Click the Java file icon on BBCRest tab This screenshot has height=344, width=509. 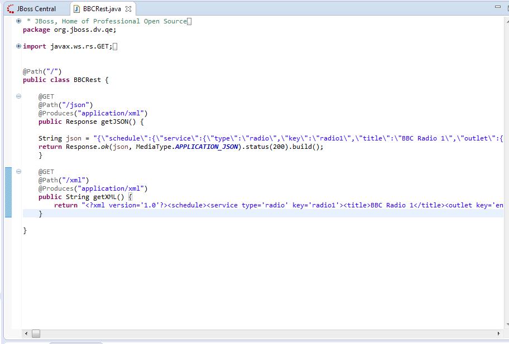[76, 9]
